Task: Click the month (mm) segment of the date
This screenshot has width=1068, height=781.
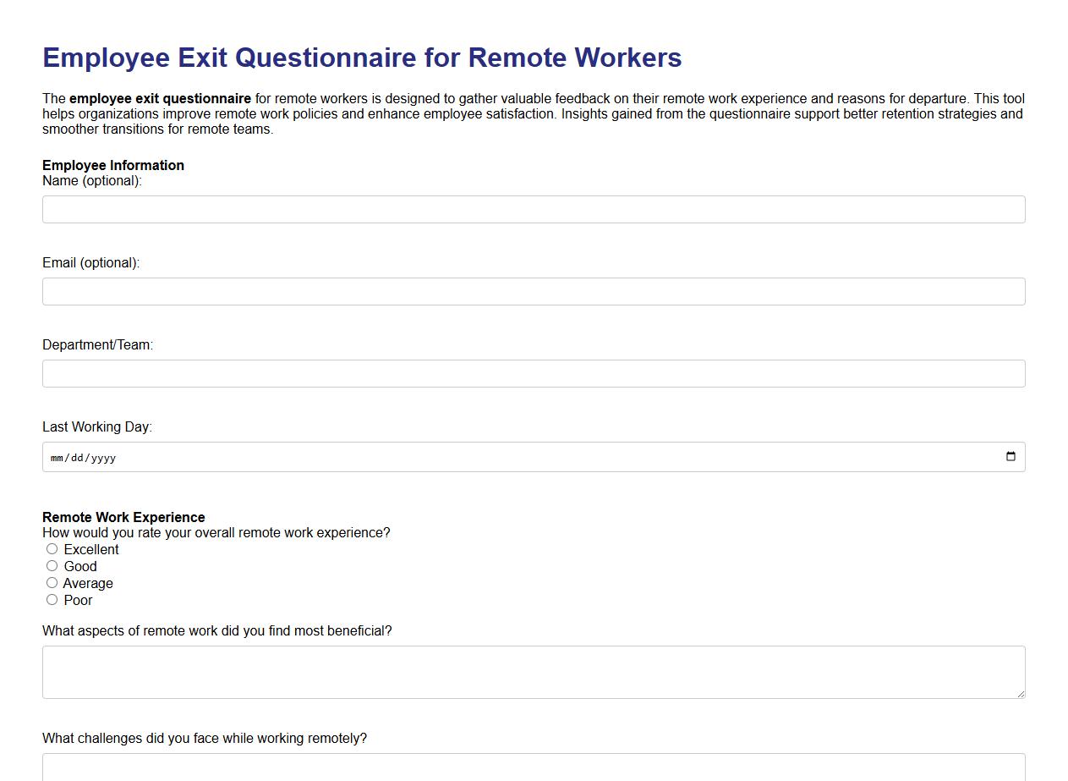Action: pos(56,457)
